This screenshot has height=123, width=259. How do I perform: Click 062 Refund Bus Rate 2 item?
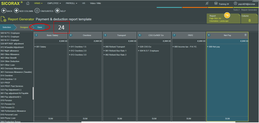point(115,55)
